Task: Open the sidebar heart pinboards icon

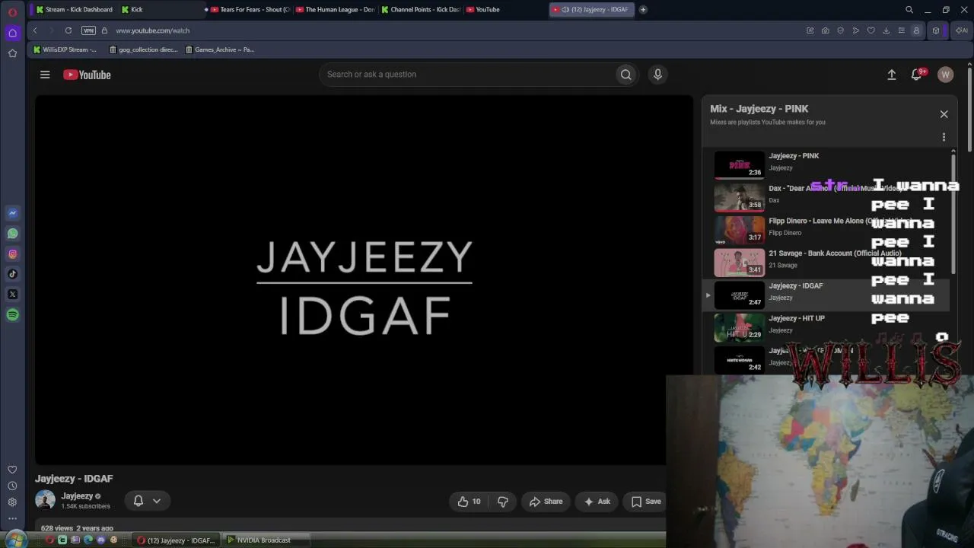Action: click(x=12, y=470)
